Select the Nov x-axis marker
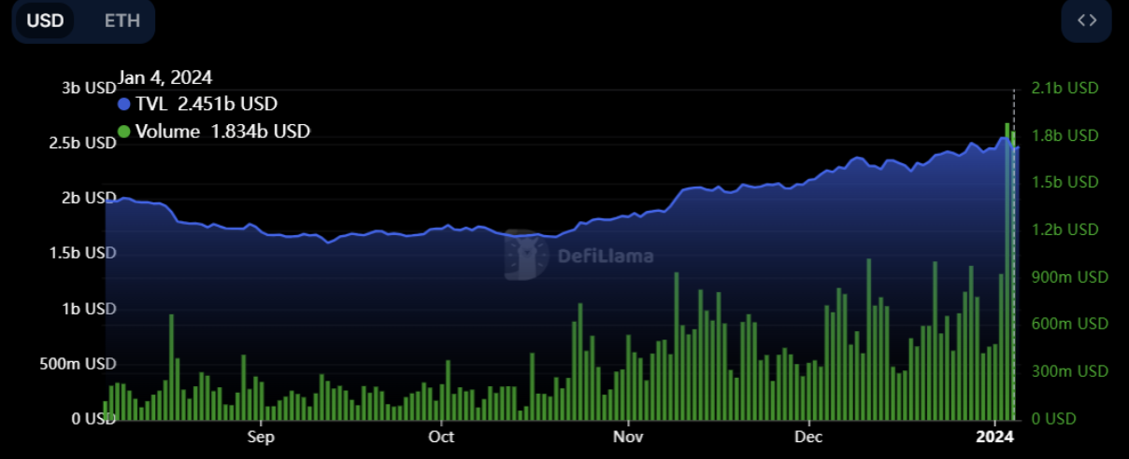The height and width of the screenshot is (459, 1129). pos(629,437)
